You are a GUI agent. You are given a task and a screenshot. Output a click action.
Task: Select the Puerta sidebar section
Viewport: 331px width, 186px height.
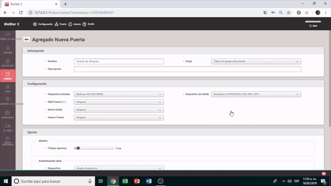(8, 76)
